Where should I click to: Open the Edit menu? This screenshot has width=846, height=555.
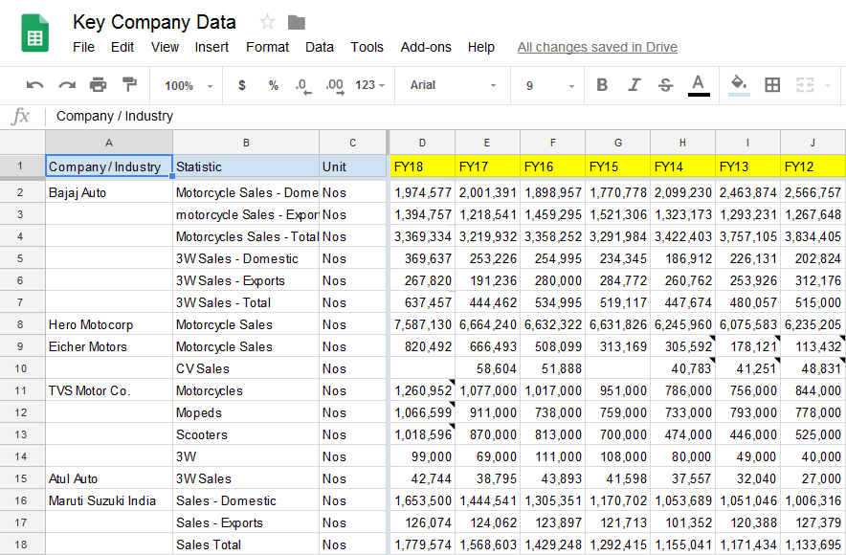(122, 48)
